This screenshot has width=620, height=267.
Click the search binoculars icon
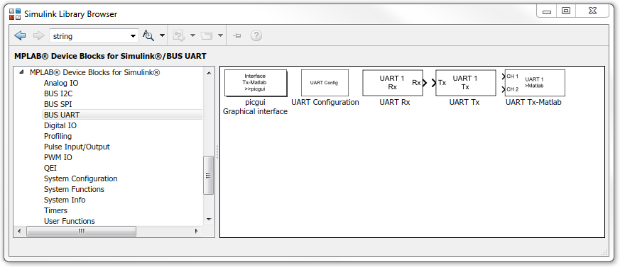[x=148, y=36]
